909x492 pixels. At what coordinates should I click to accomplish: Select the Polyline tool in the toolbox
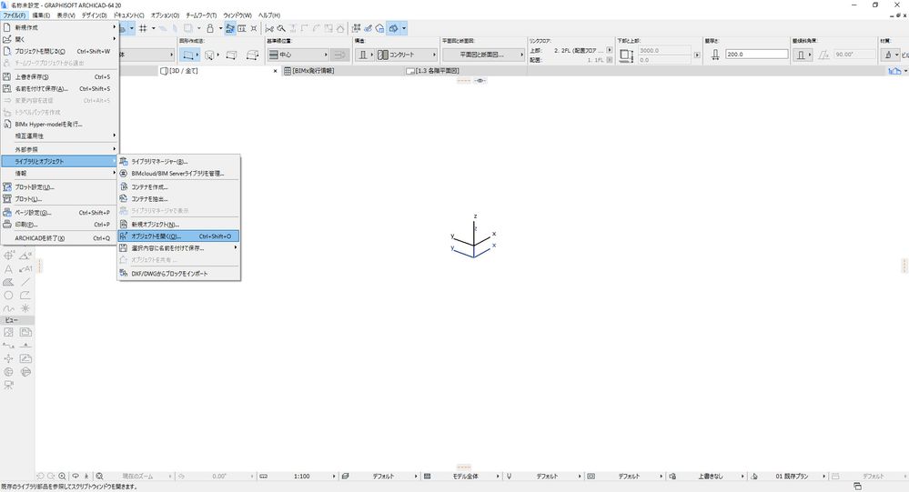click(x=25, y=296)
